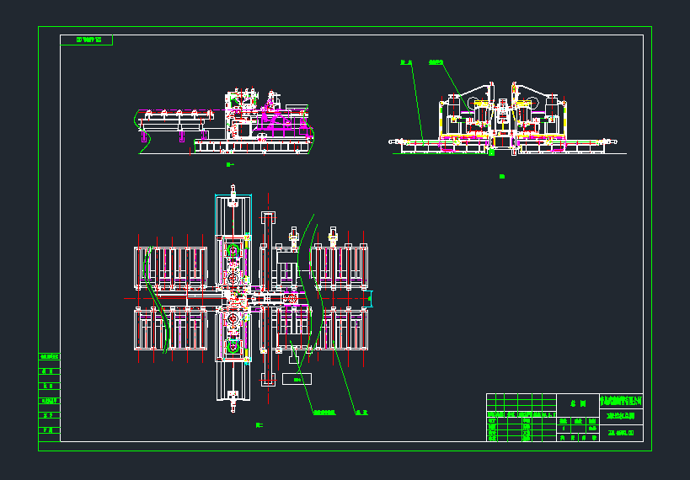
Task: Click the small labeled box below plan view
Action: point(297,380)
